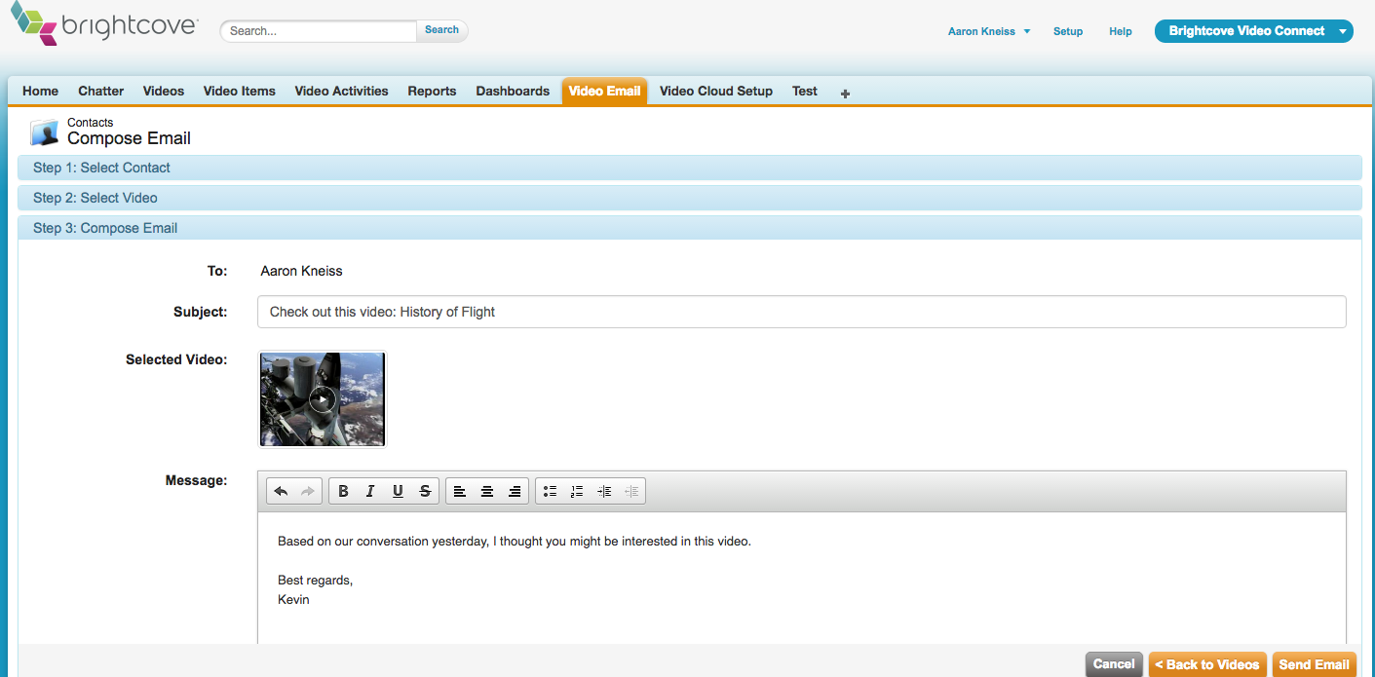Redo the edit using the toolbar arrow
The height and width of the screenshot is (677, 1375).
308,492
